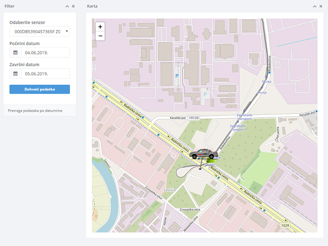Close the Karta panel
Image resolution: width=328 pixels, height=246 pixels.
coord(321,7)
